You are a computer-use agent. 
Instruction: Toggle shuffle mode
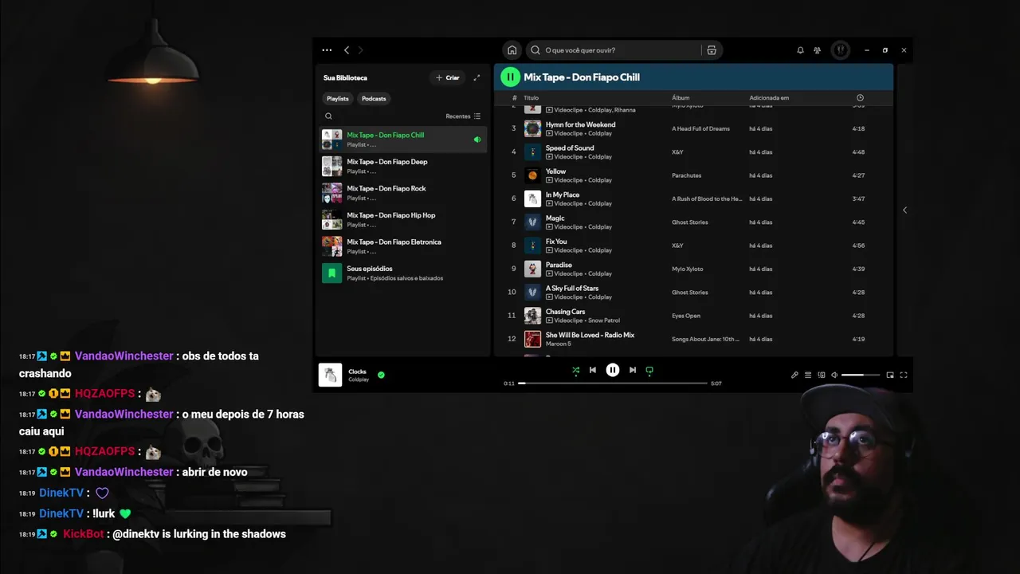[x=576, y=370]
